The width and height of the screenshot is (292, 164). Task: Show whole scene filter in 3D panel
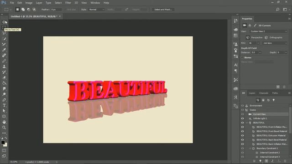coord(258,100)
